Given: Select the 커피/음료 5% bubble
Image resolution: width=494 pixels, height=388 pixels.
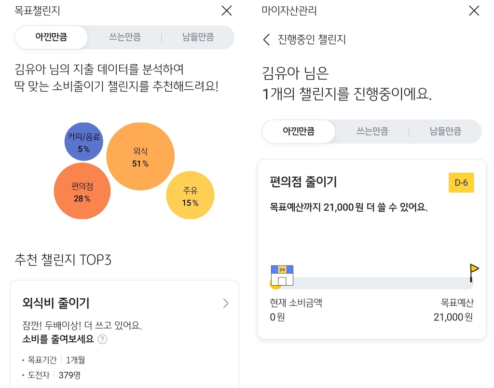Looking at the screenshot, I should 84,142.
